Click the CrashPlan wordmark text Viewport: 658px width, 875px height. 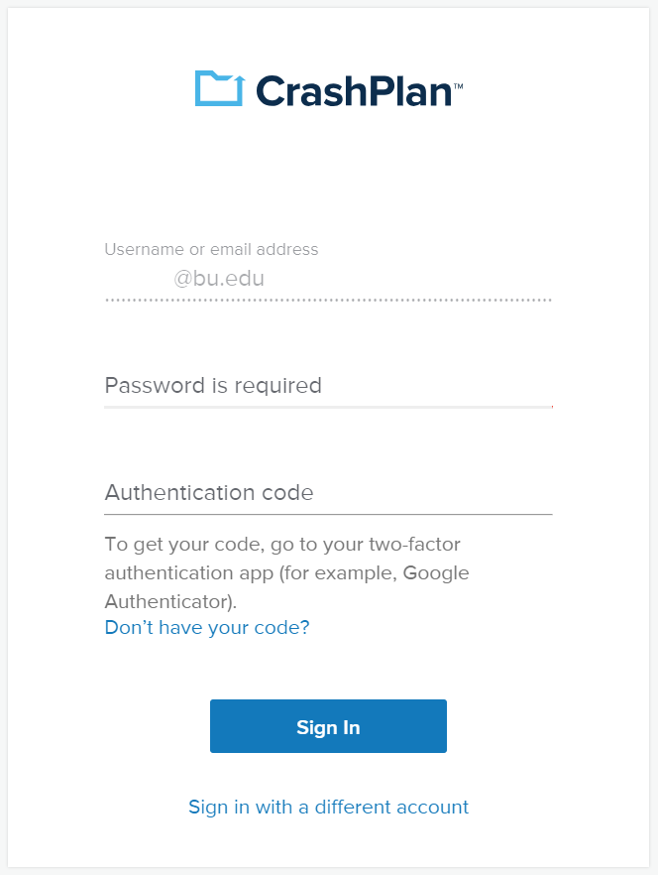(x=354, y=91)
